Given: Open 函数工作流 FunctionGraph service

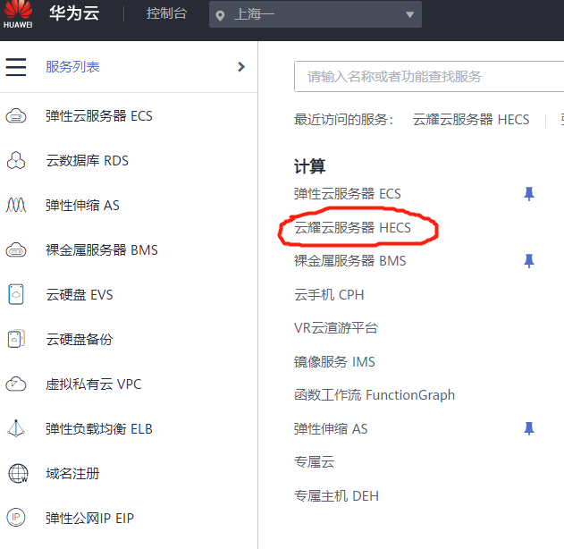Looking at the screenshot, I should [x=375, y=394].
